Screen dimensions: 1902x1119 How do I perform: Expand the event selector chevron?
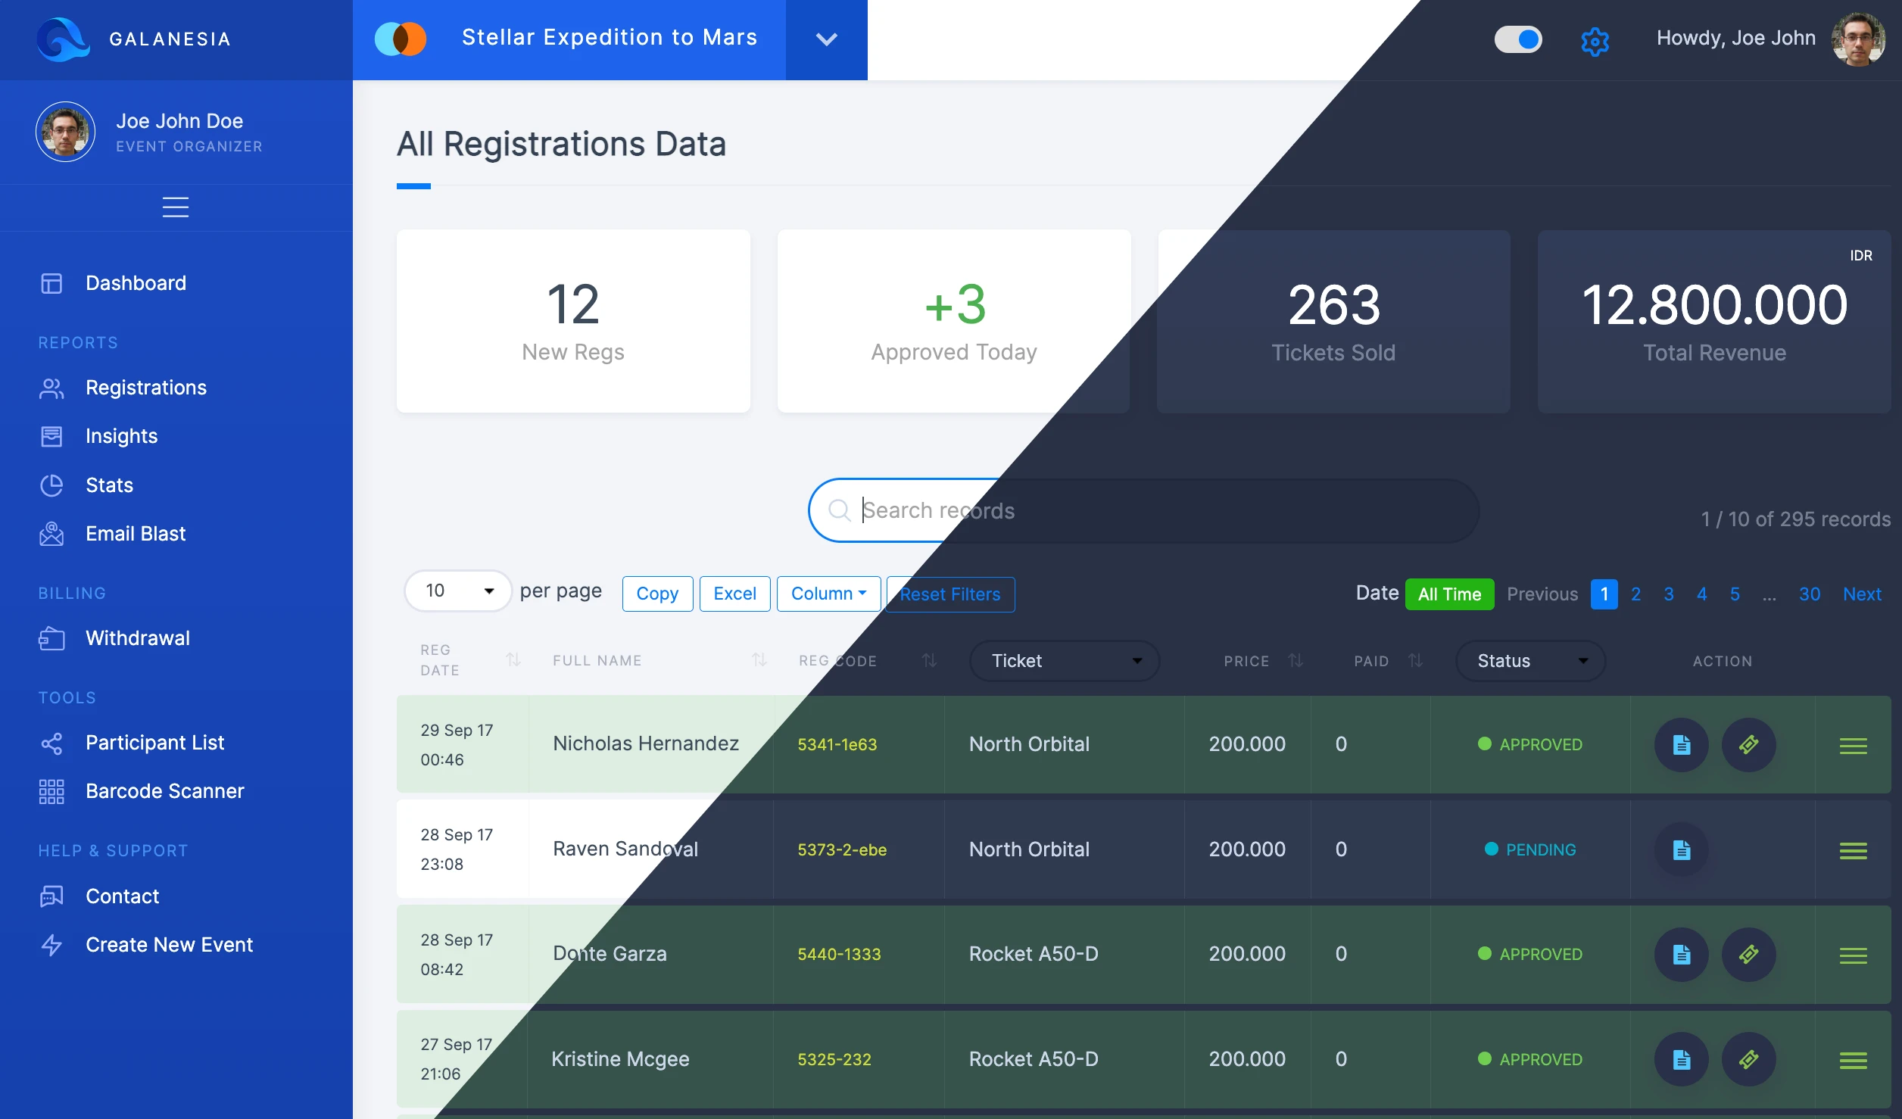click(x=826, y=39)
